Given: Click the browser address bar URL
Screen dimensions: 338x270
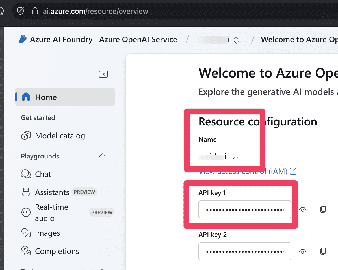Looking at the screenshot, I should (96, 11).
